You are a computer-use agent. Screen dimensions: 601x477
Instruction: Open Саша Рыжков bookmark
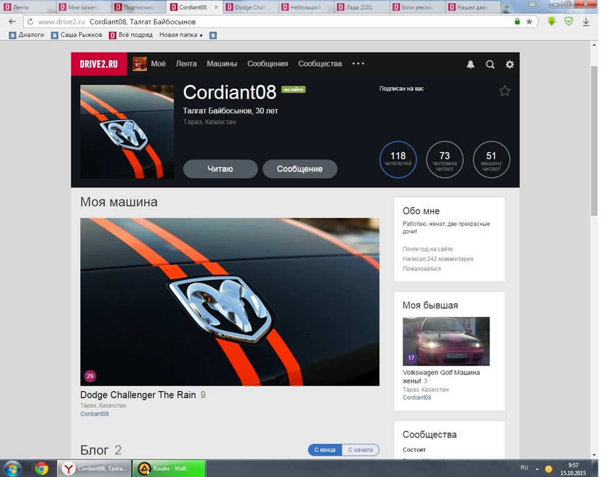coord(76,35)
